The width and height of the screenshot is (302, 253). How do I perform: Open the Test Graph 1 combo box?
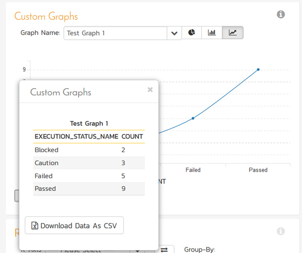[116, 33]
